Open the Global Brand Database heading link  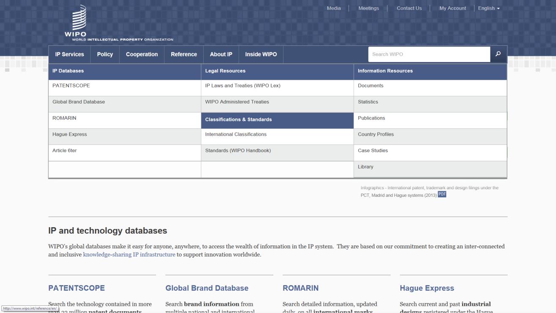[207, 289]
